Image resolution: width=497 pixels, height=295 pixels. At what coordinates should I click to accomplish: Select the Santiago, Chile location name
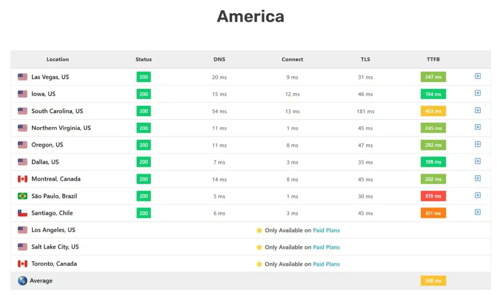click(52, 213)
